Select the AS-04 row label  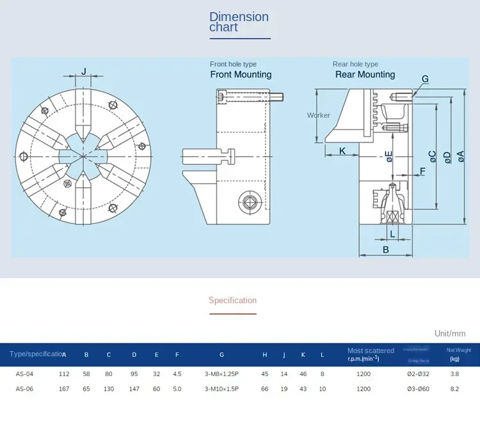(x=24, y=374)
